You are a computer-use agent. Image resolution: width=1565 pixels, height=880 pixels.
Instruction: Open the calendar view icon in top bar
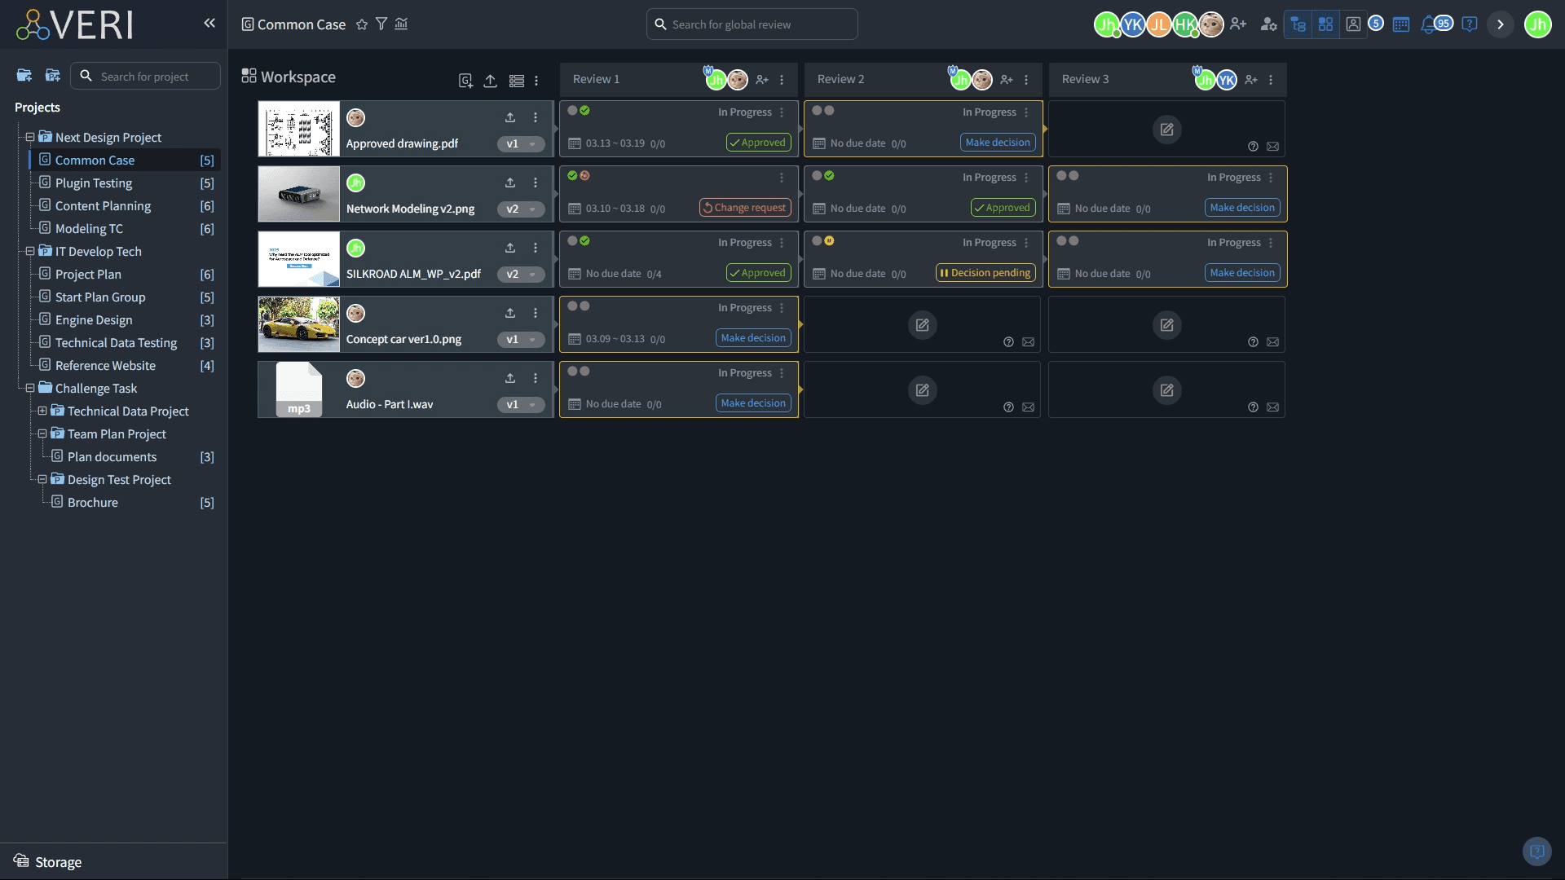click(1400, 24)
